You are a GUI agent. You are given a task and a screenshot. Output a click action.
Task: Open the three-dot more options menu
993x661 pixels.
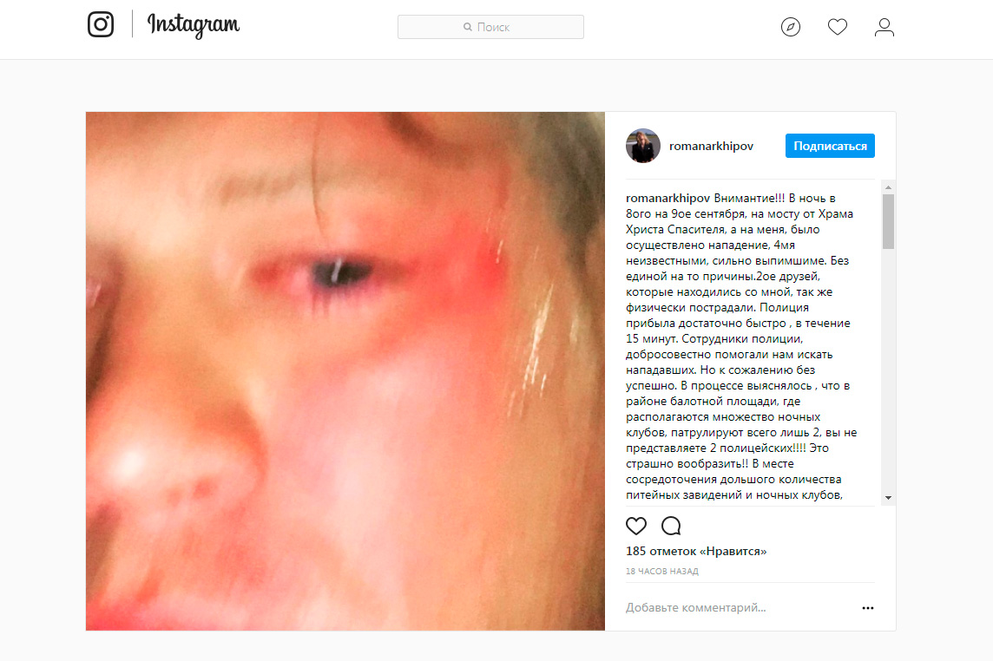[868, 608]
